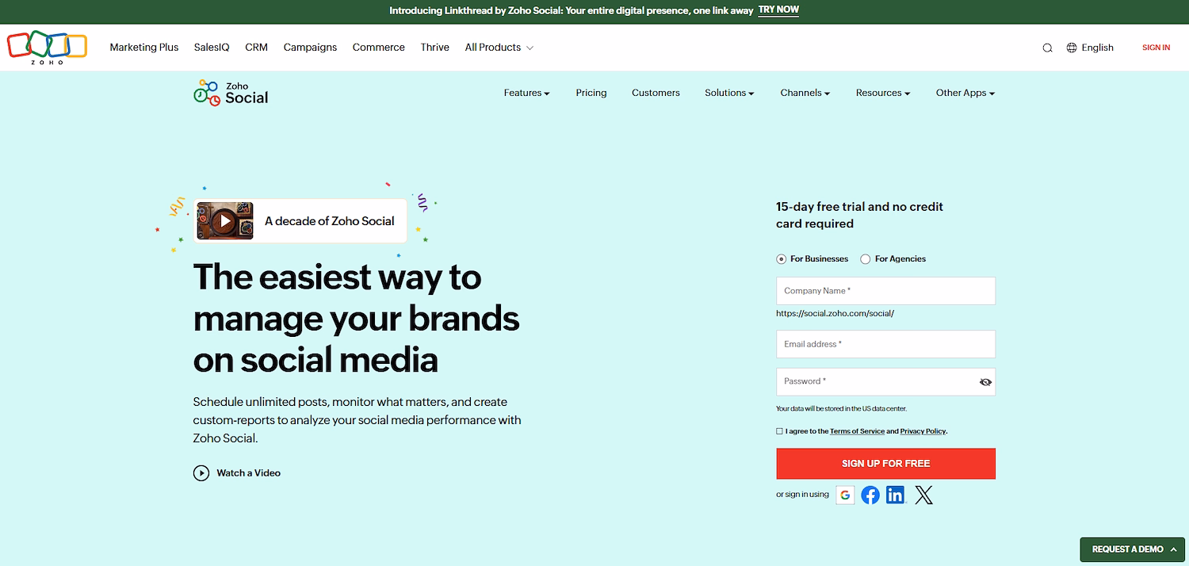Open the Pricing page
The height and width of the screenshot is (566, 1189).
click(591, 93)
